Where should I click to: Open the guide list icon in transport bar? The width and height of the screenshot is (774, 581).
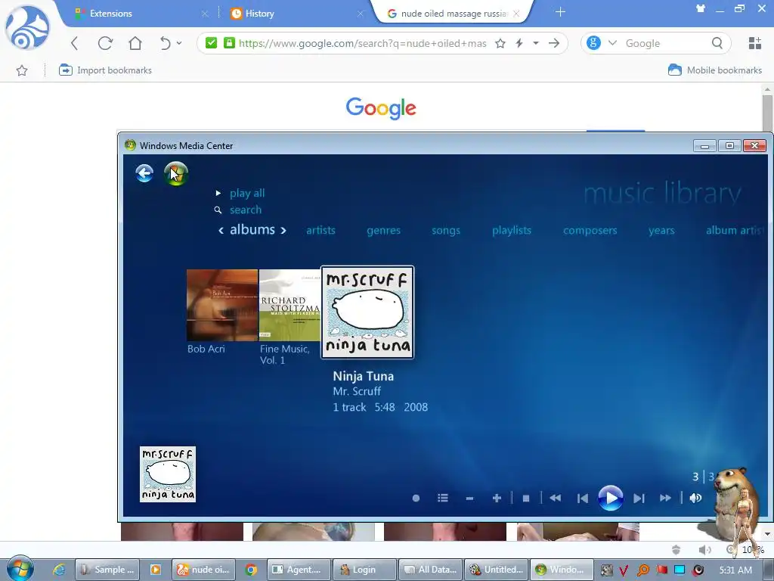pos(443,498)
